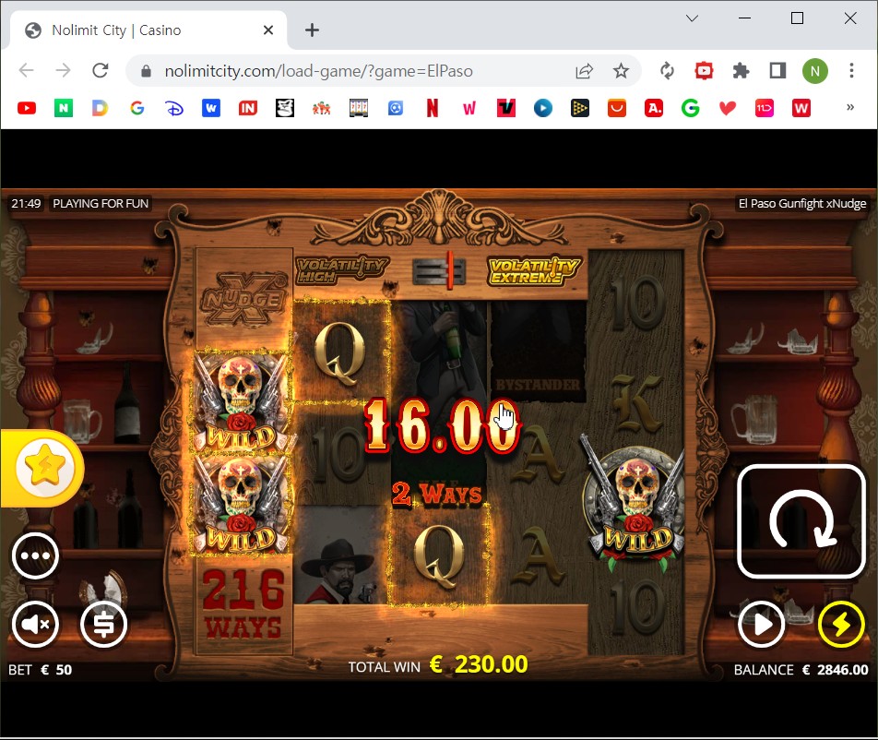Share this page icon in address bar
The width and height of the screenshot is (878, 740).
point(584,71)
